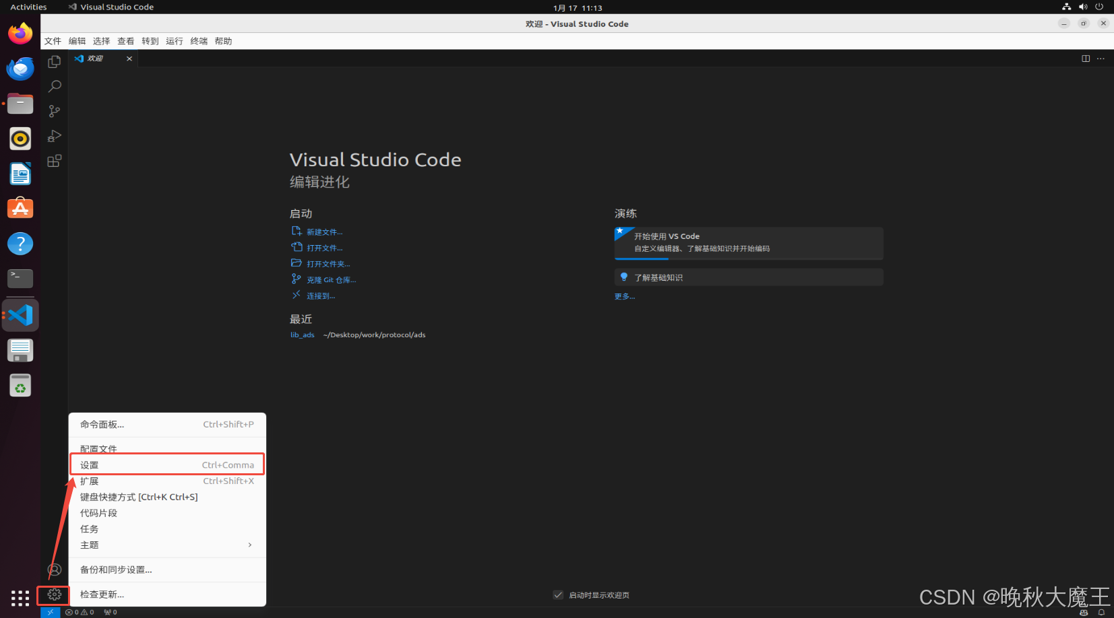Viewport: 1114px width, 618px height.
Task: Click Activities in the top bar
Action: (28, 7)
